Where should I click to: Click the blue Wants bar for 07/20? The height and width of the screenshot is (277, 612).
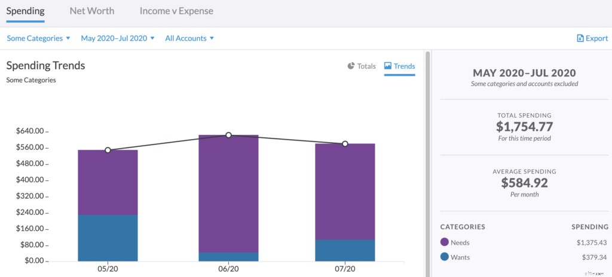tap(345, 250)
